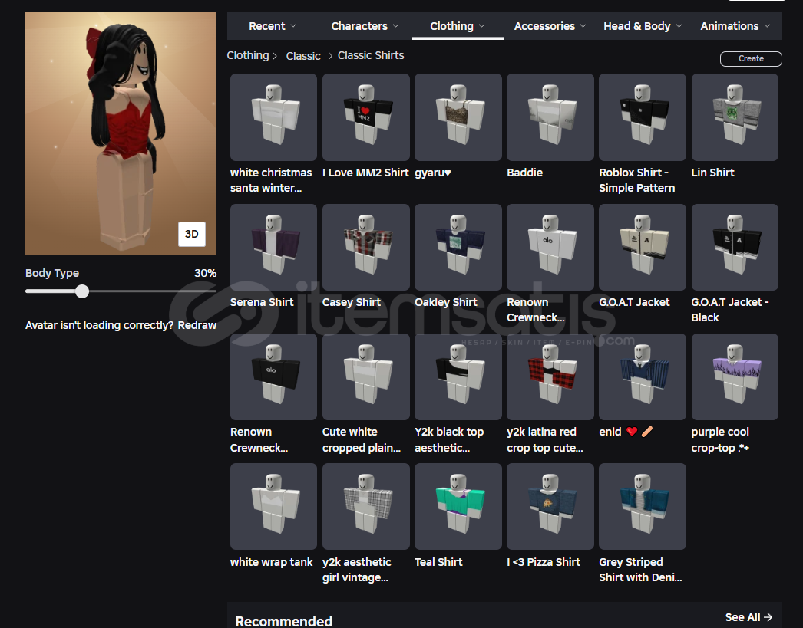Equip the Y2k black top aesthetic shirt
Screen dimensions: 803x628
(458, 377)
